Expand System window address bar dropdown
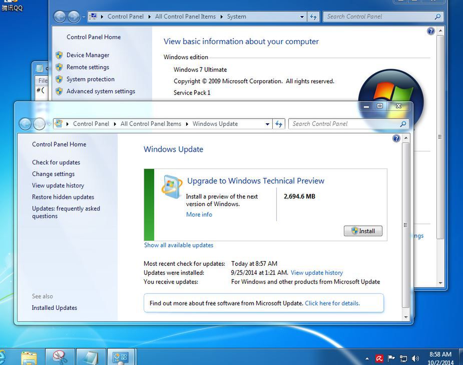 (x=302, y=17)
